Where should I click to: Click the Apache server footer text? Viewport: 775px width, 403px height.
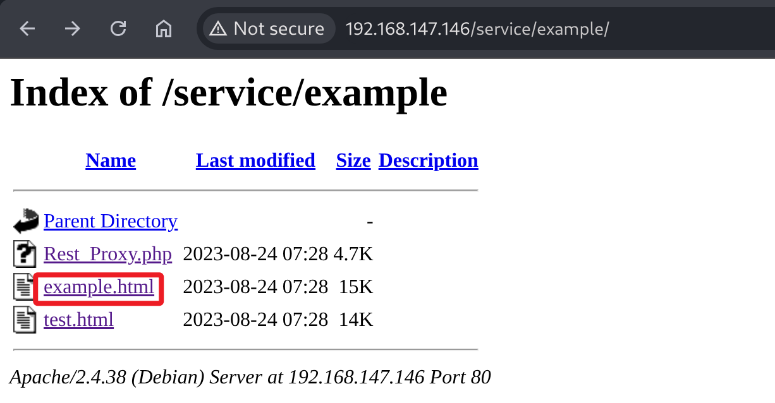click(250, 377)
